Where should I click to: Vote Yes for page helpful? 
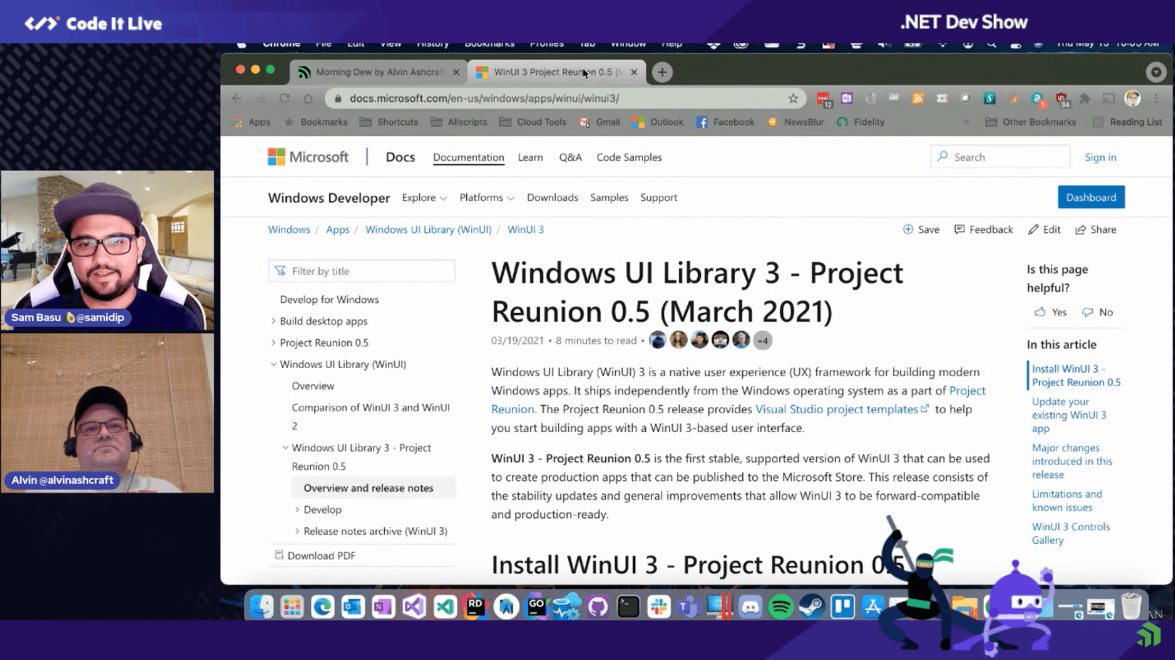pyautogui.click(x=1050, y=312)
